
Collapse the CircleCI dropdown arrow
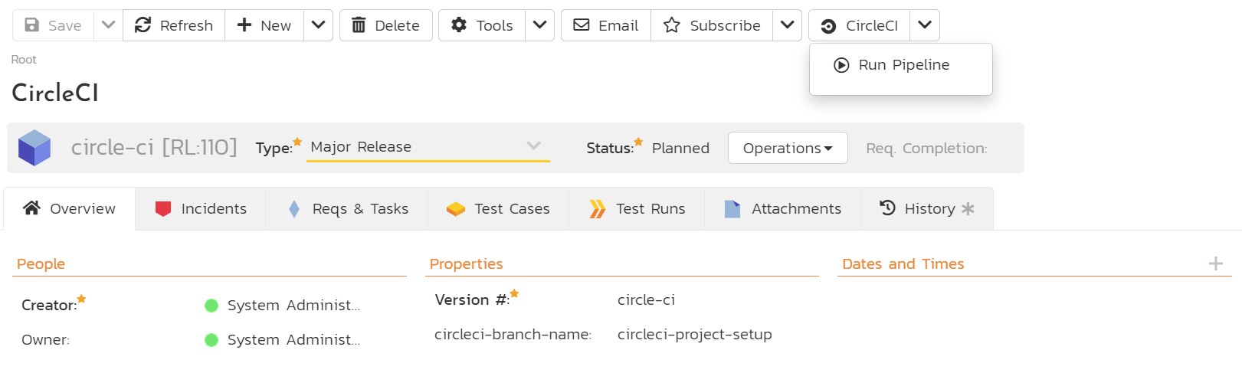[x=925, y=25]
